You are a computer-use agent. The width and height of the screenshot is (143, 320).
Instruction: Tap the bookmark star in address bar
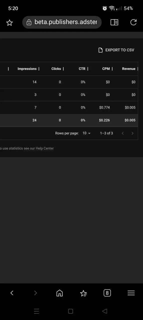(9, 23)
